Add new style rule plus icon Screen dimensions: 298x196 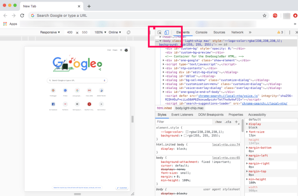pos(236,122)
